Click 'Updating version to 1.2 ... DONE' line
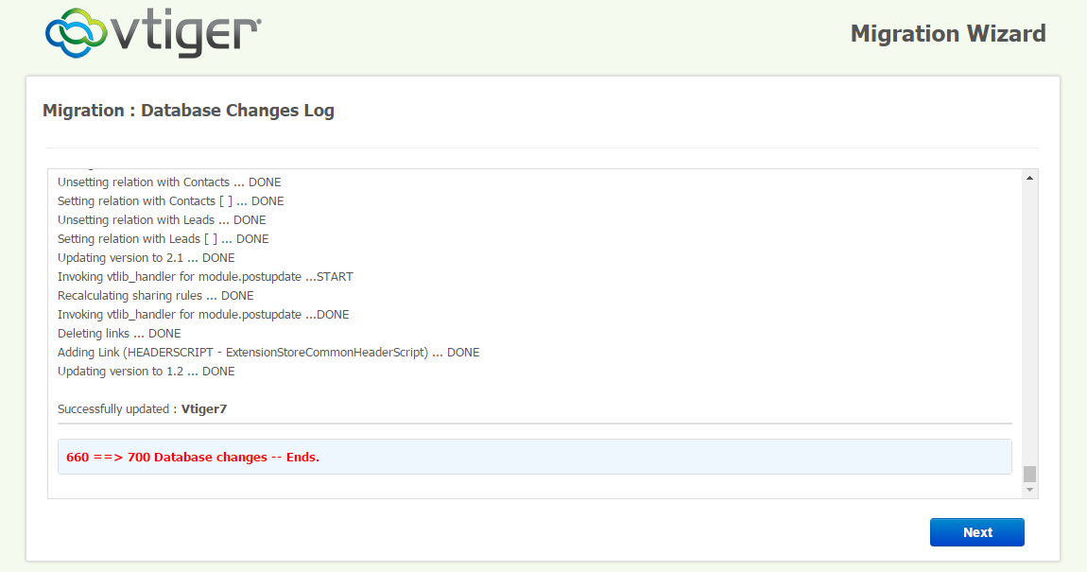Screen dimensions: 1087x572 [x=147, y=372]
